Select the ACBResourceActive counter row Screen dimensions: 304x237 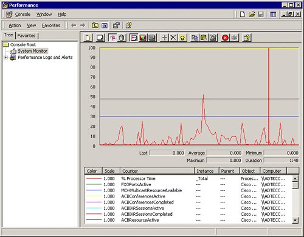pos(188,220)
